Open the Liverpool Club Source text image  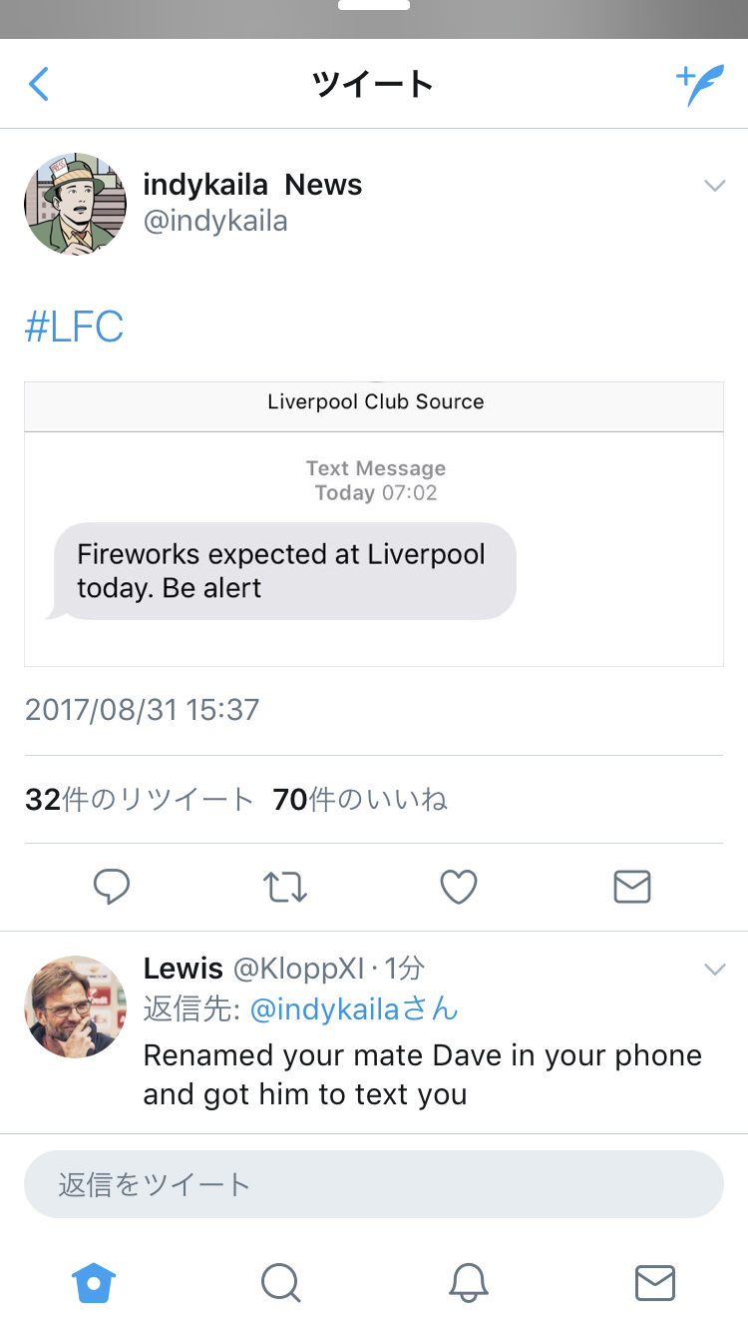pos(374,523)
